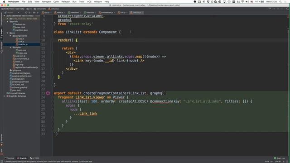Screen dimensions: 290x163
Task: Click the GraphQL gutter icon on line 23
Action: pyautogui.click(x=48, y=93)
